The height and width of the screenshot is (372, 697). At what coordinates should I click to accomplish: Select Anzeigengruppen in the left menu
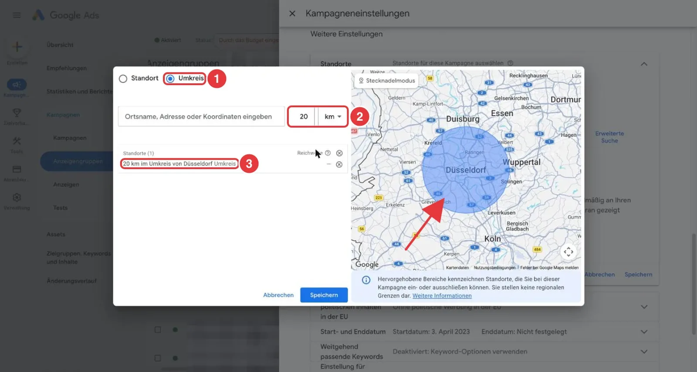[78, 161]
